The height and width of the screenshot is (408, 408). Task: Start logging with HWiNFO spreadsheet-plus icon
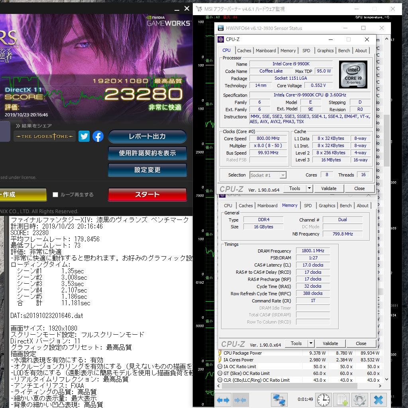click(x=342, y=400)
